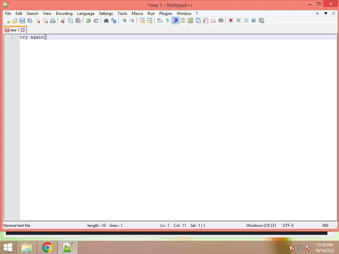Open the Function List toolbar icon
This screenshot has height=254, width=339.
click(206, 21)
